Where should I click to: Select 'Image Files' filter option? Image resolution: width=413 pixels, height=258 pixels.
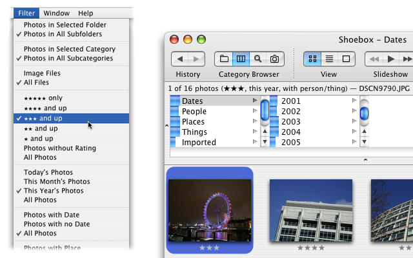tap(43, 74)
